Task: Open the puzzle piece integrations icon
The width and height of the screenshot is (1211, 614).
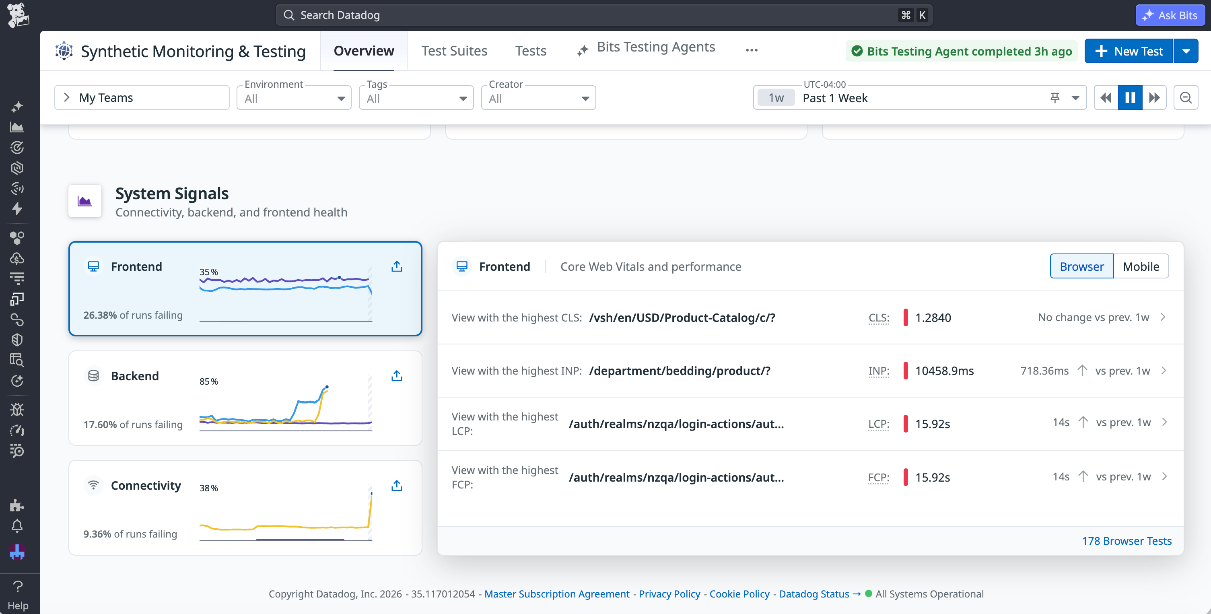Action: click(x=17, y=505)
